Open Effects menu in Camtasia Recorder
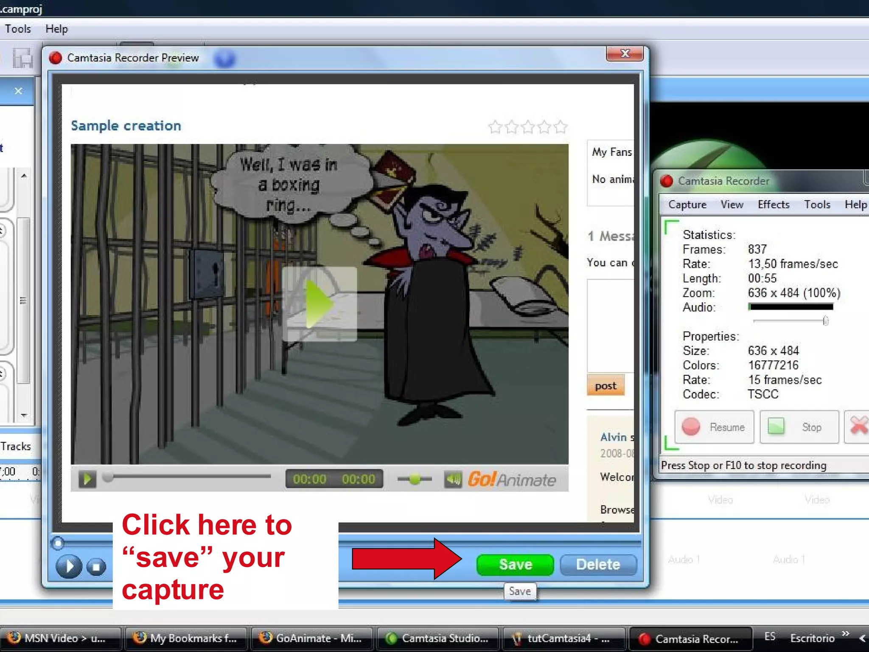The height and width of the screenshot is (652, 869). click(x=774, y=205)
